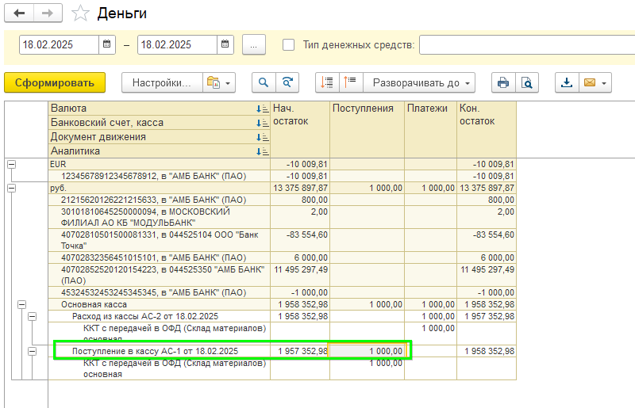Save report with download icon
The width and height of the screenshot is (635, 408).
[x=567, y=83]
